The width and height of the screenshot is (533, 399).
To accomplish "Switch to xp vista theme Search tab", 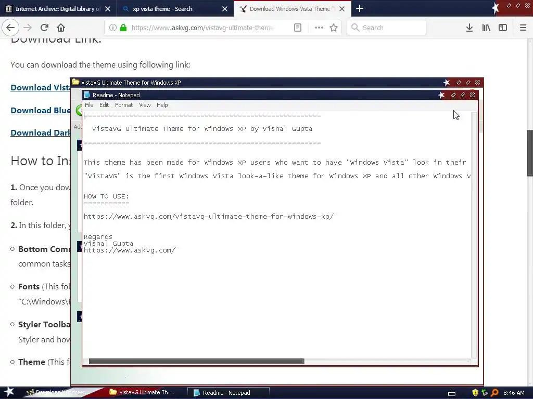I will click(175, 9).
